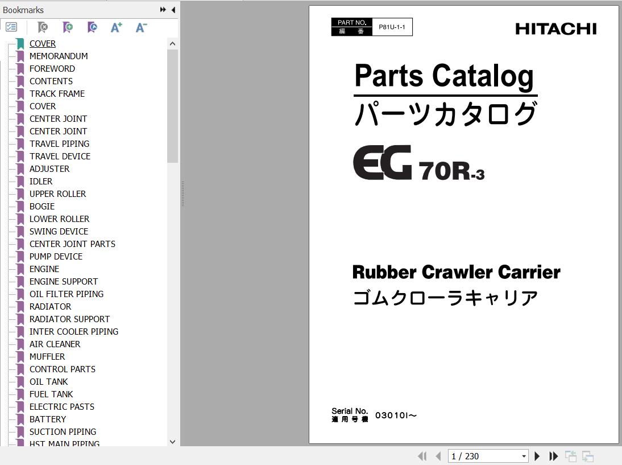Go to next page

tap(537, 456)
